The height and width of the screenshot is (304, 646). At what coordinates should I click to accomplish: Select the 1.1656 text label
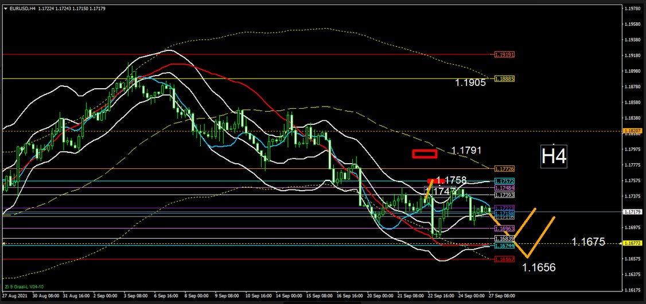[538, 267]
